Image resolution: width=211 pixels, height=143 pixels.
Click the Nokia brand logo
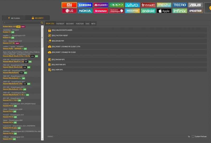85,11
